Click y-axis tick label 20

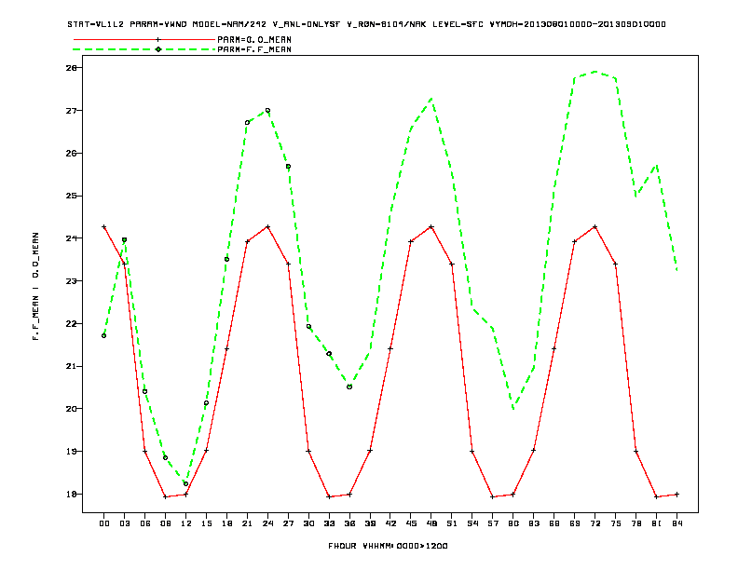tap(72, 409)
